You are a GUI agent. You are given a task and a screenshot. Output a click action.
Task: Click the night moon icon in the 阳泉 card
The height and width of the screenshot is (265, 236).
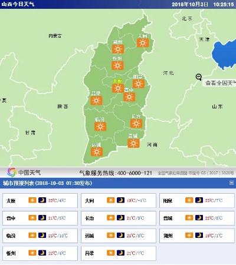(x=199, y=200)
